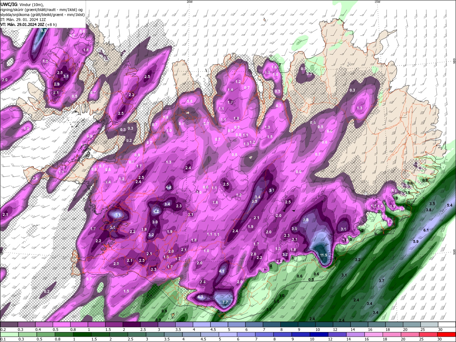
Task: Click the 4.3 value near the south coast
Action: tap(200, 297)
